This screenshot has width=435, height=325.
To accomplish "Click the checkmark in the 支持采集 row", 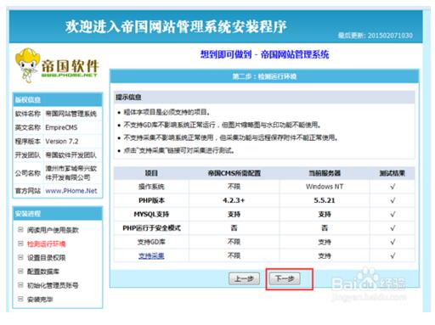I will tap(393, 256).
